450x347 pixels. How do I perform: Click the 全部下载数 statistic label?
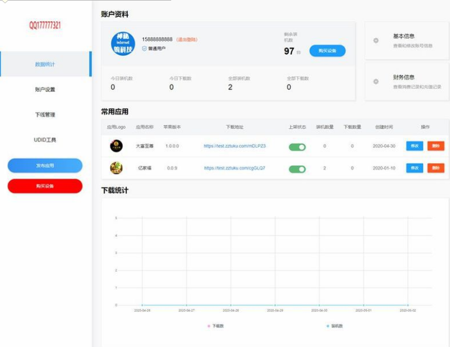[298, 79]
